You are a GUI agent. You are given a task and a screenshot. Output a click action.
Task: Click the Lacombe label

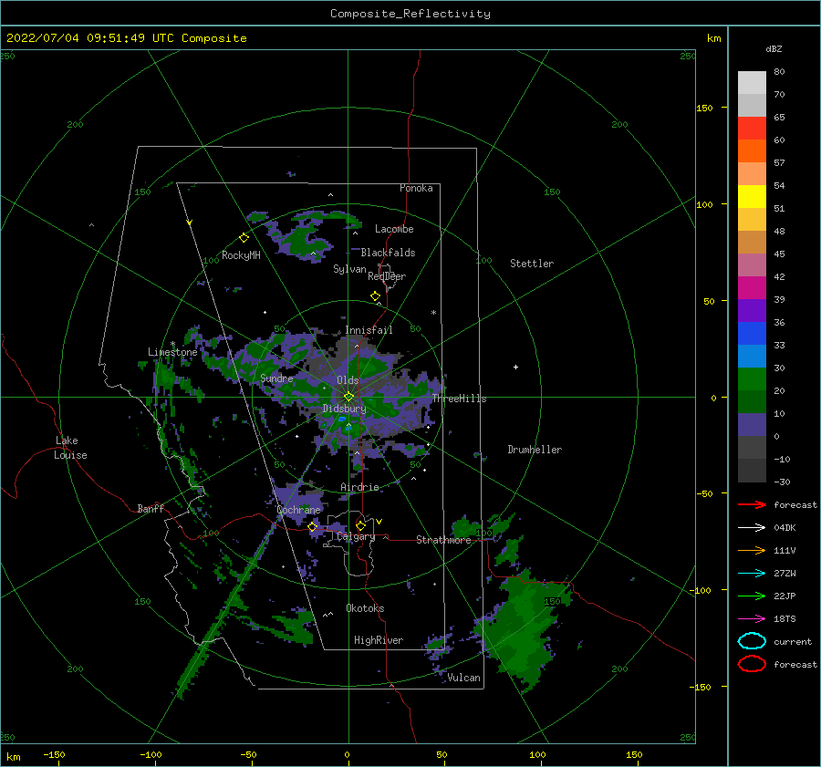394,229
